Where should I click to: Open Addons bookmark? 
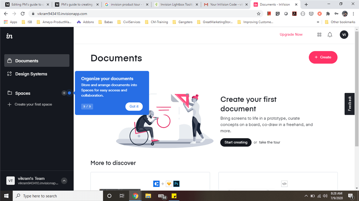tap(85, 22)
